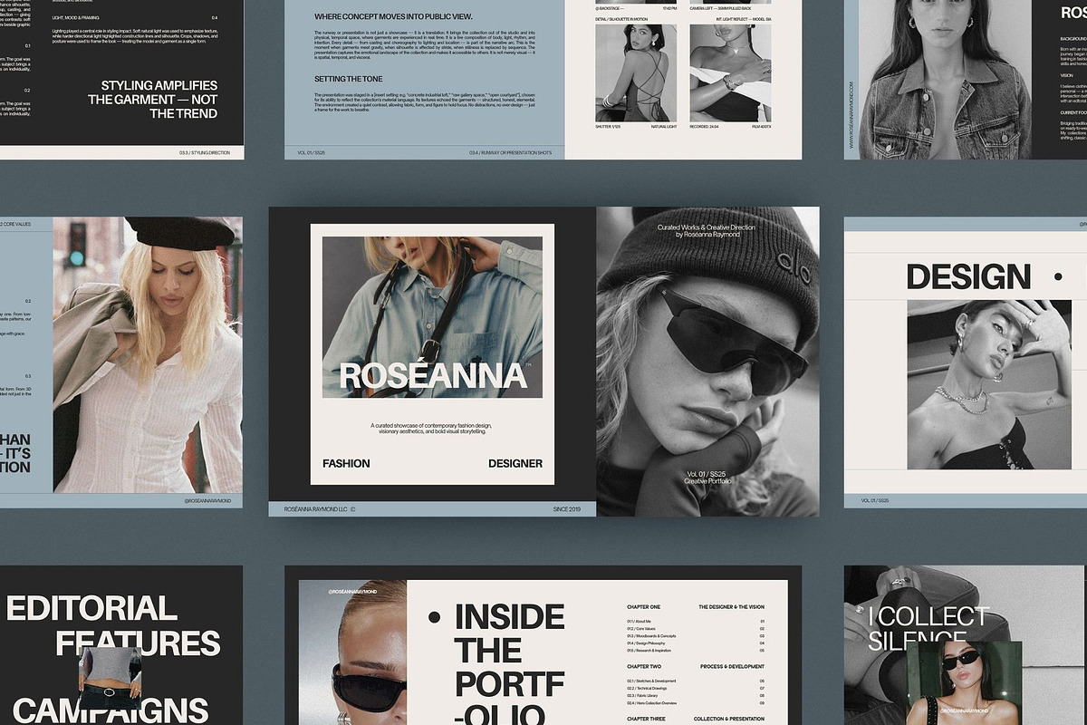This screenshot has height=725, width=1087.
Task: Click the 'DETAIL / SILHOUETTE IN MOTION' caption
Action: (622, 18)
